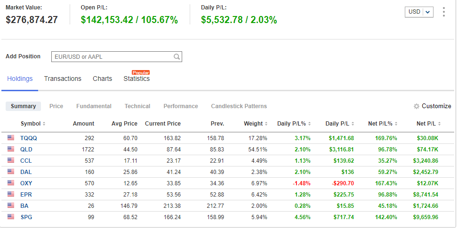Click EPR's Net P/L $8,741.54 cell

[x=426, y=195]
